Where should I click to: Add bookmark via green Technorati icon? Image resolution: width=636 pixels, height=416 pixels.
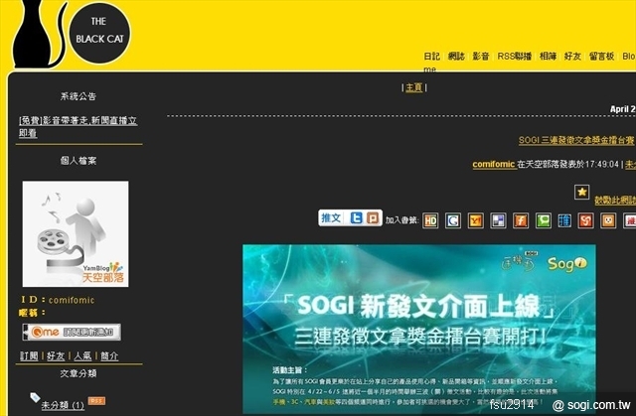(544, 220)
